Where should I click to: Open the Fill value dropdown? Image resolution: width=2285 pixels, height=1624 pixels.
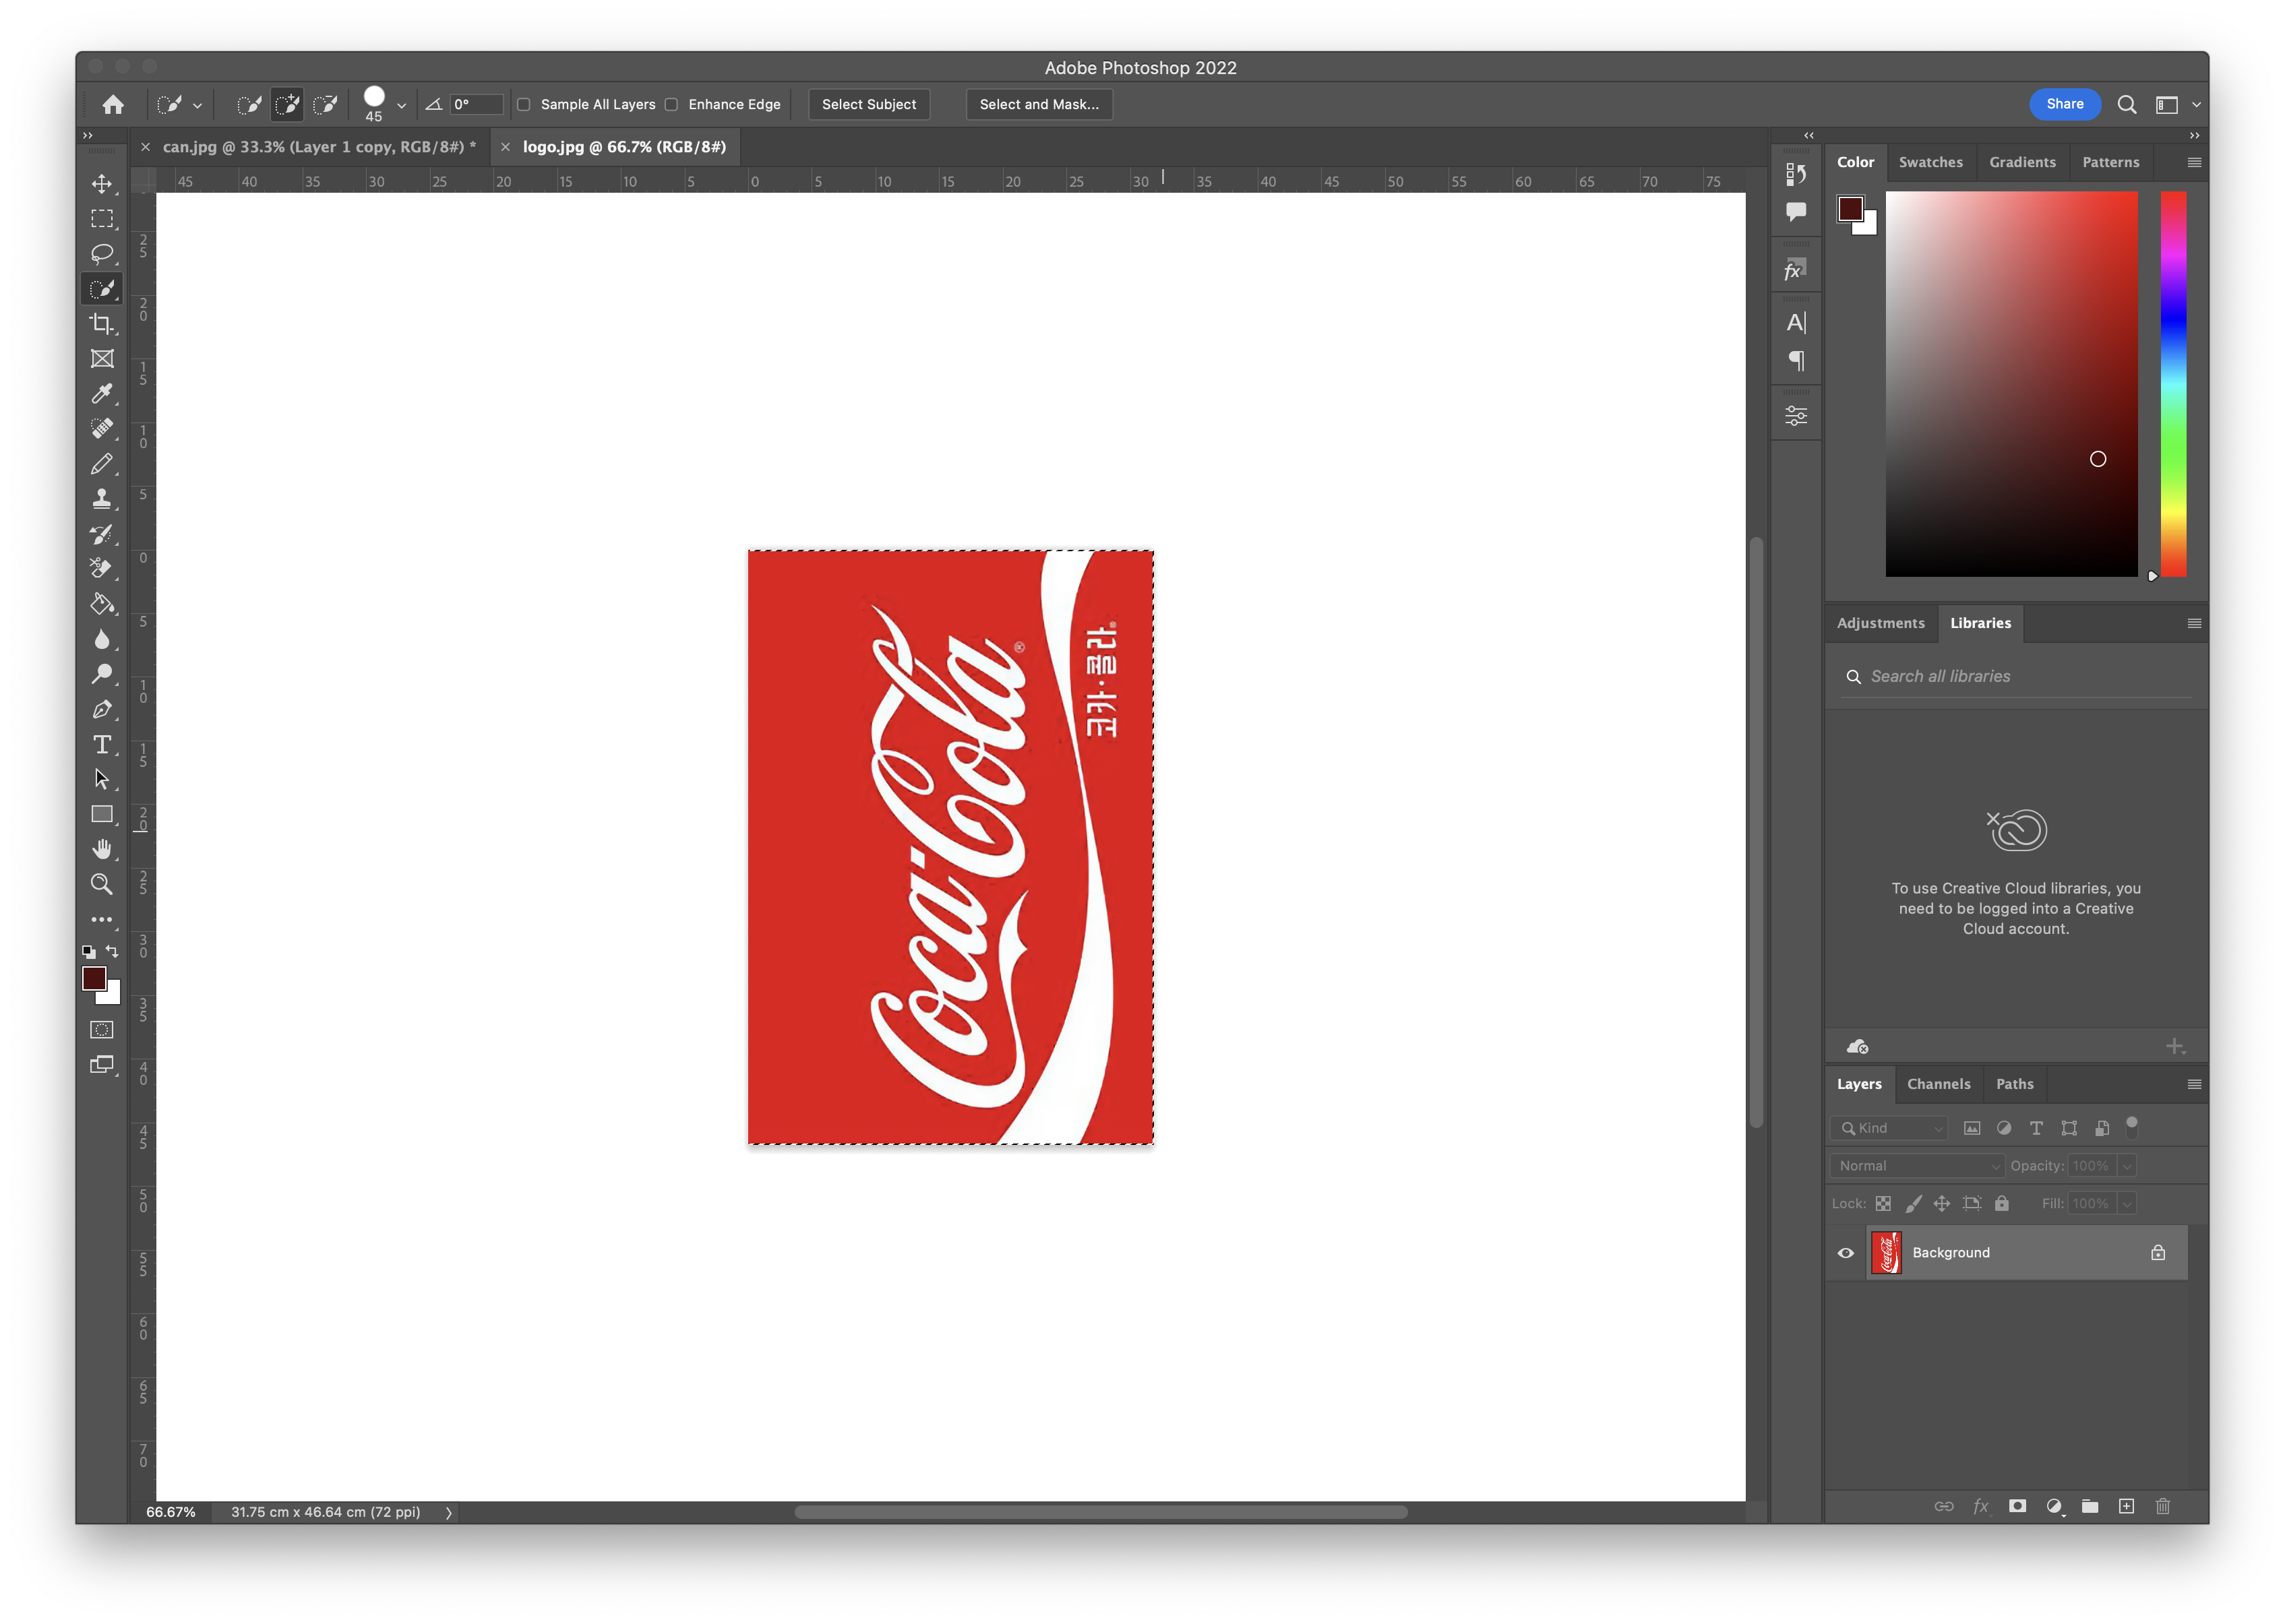pos(2127,1203)
